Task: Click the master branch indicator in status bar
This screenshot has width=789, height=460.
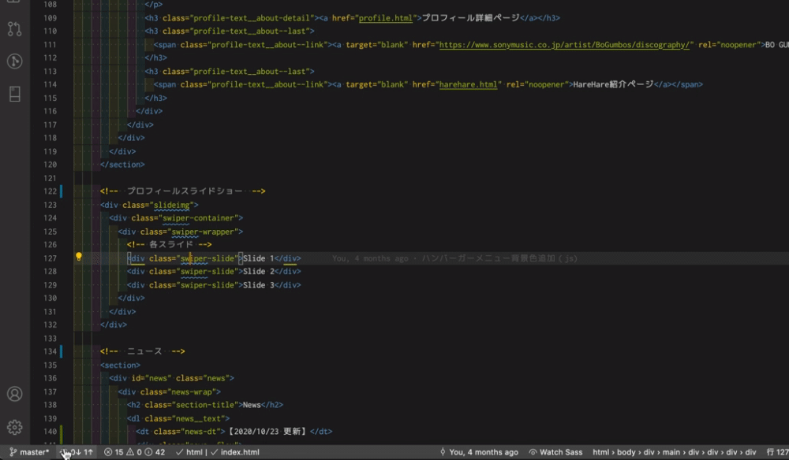Action: [x=29, y=452]
